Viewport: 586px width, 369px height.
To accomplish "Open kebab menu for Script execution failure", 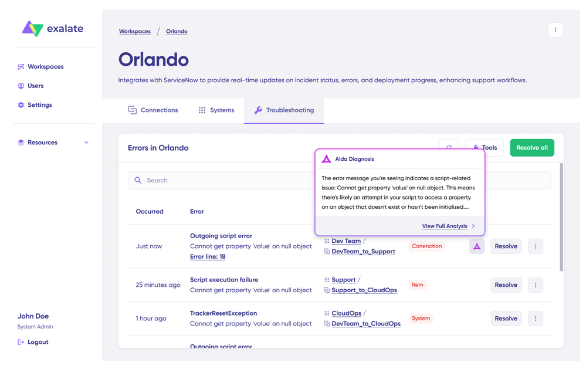I will [x=536, y=285].
